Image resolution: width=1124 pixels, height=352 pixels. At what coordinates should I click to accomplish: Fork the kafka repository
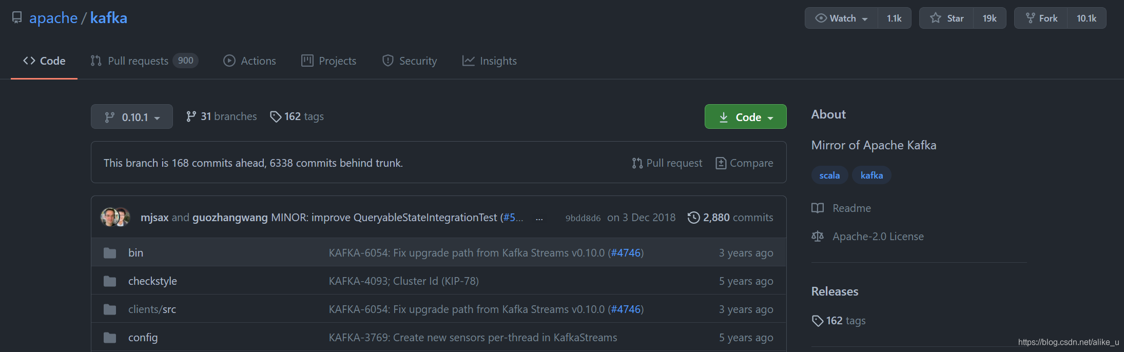pos(1041,18)
